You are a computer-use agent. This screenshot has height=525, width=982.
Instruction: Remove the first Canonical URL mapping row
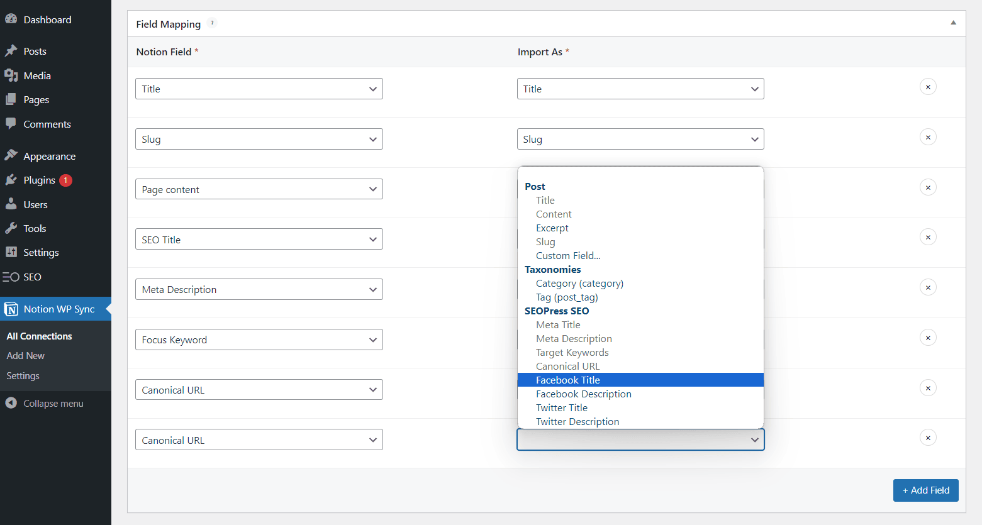click(928, 388)
